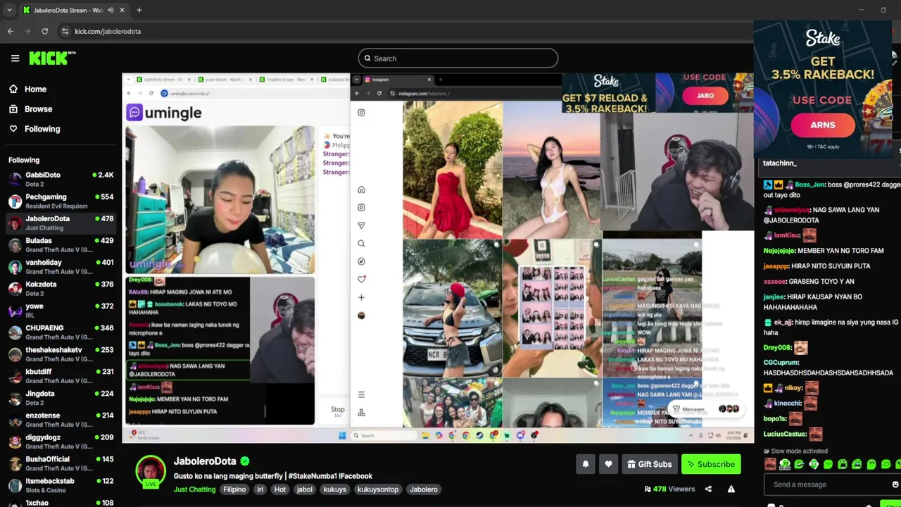Click the green Subscribe button
This screenshot has width=901, height=507.
(711, 464)
